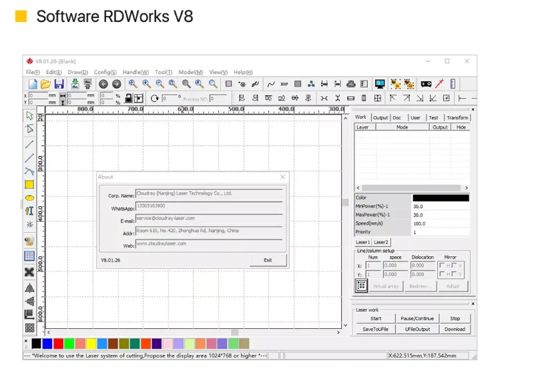
Task: Click the canvas vertical scrollbar down arrow
Action: pos(345,325)
